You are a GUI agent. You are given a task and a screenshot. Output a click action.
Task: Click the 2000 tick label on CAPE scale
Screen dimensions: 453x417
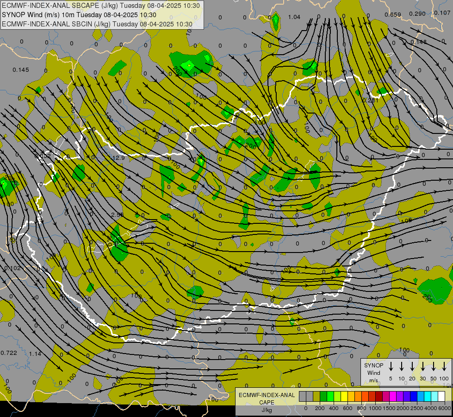coord(403,408)
